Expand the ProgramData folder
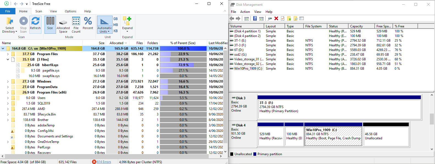 tap(8, 87)
